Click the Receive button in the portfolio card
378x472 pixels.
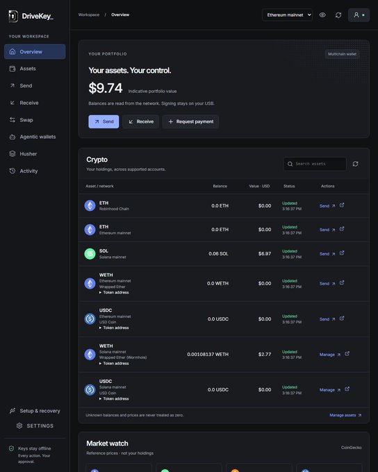(141, 121)
